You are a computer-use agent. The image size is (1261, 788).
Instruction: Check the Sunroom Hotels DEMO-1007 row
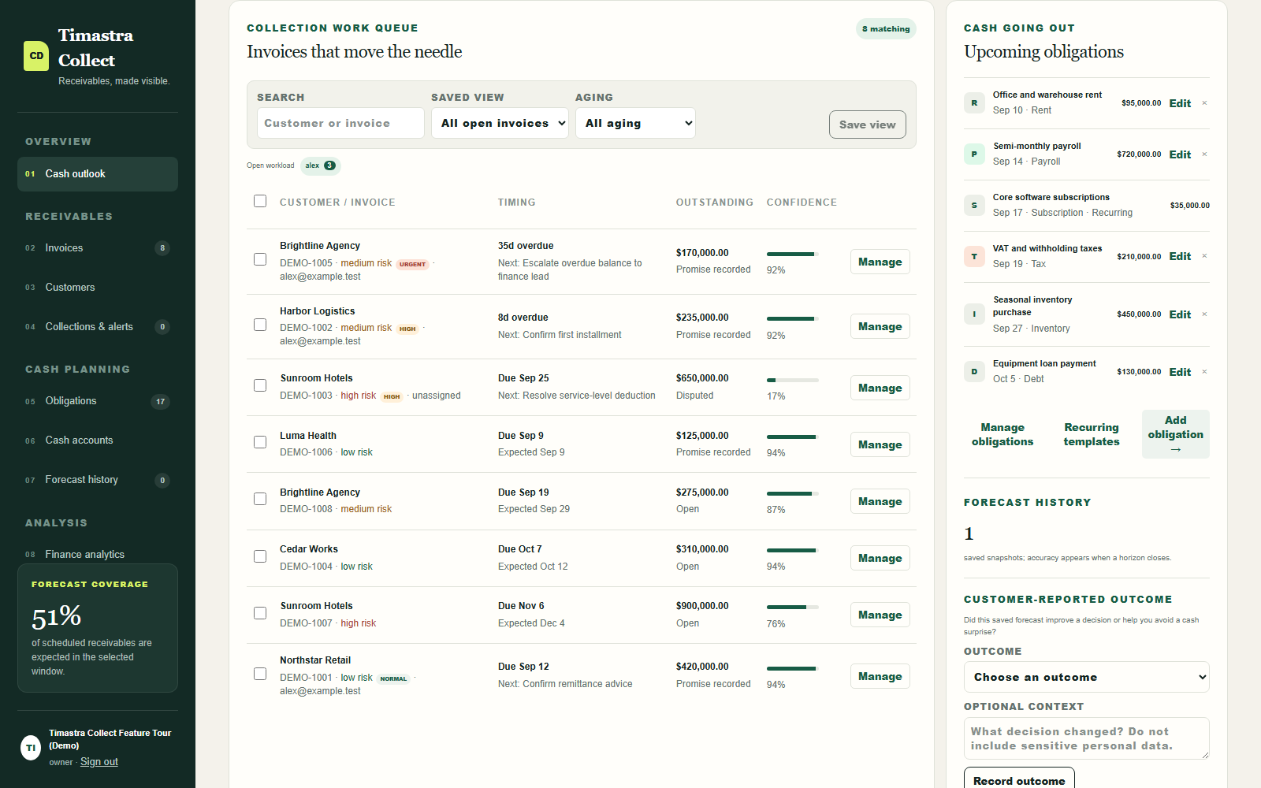(x=260, y=613)
